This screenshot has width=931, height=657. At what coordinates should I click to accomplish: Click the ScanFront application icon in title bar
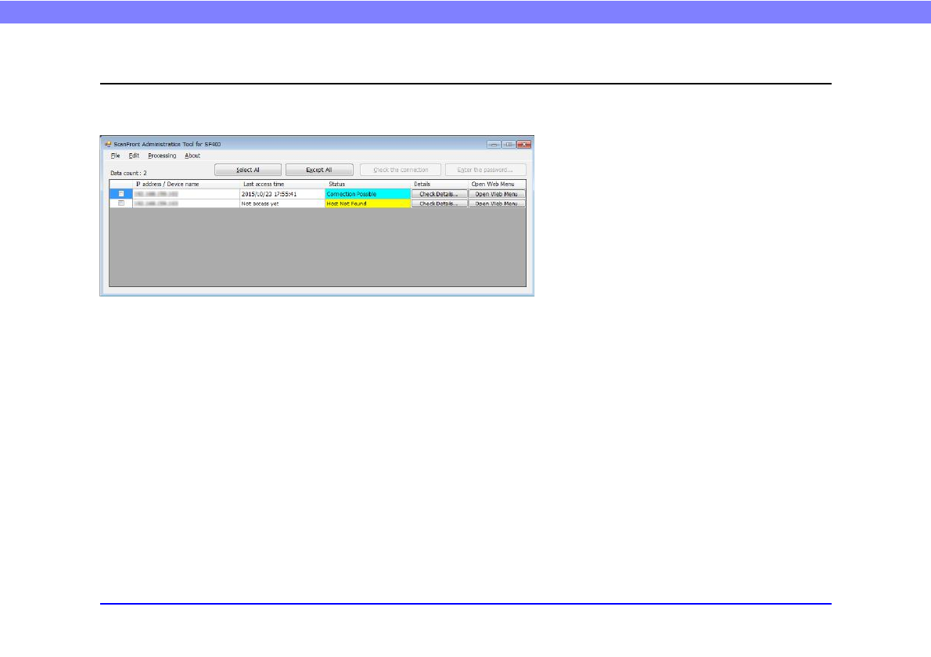coord(108,145)
